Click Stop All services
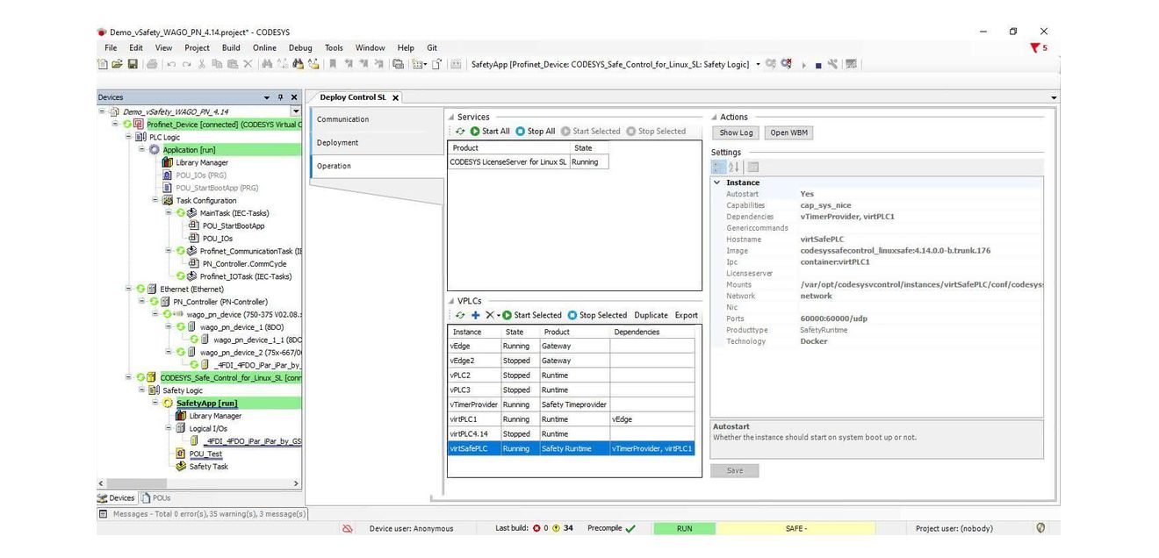The image size is (1159, 558). click(536, 132)
